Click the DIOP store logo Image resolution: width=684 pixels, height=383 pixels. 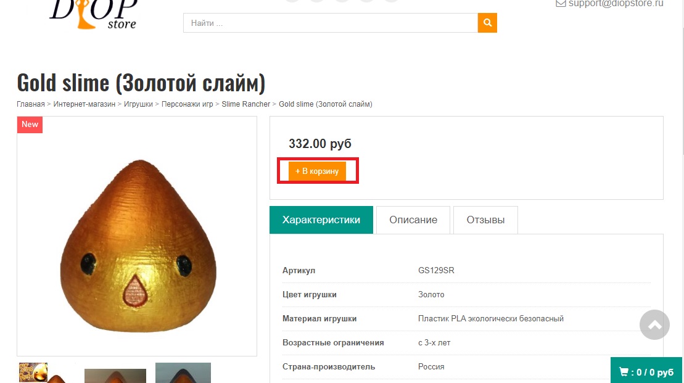tap(94, 14)
